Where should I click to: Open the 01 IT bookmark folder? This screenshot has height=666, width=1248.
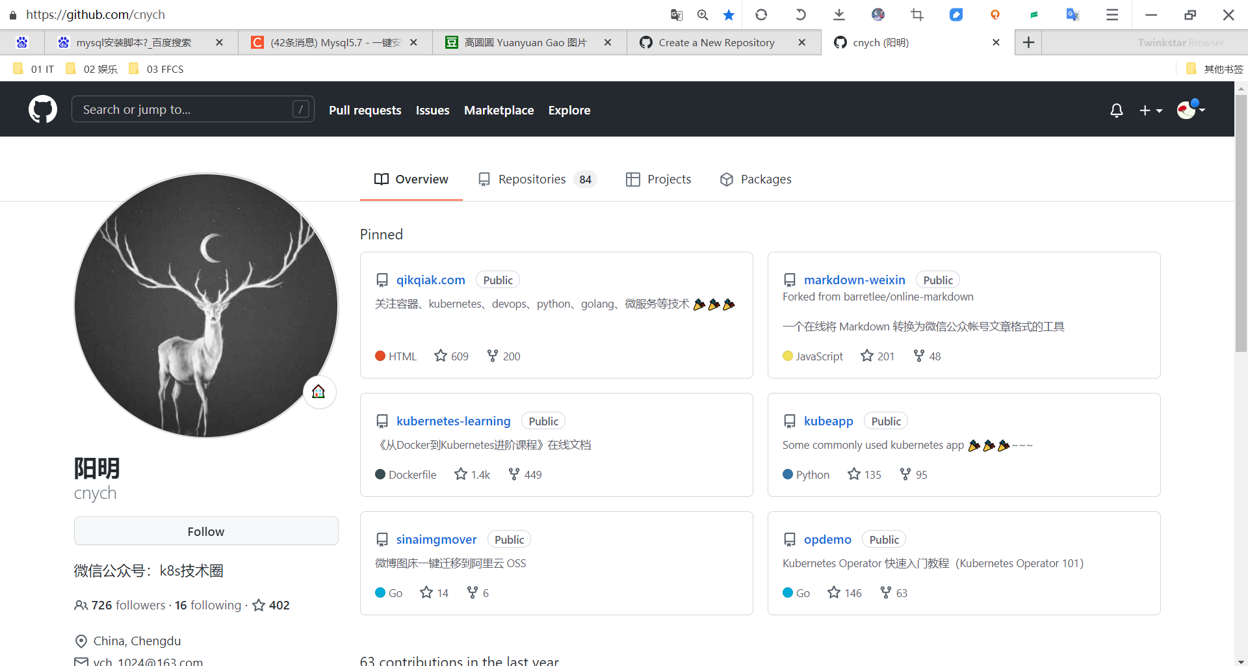(x=34, y=69)
